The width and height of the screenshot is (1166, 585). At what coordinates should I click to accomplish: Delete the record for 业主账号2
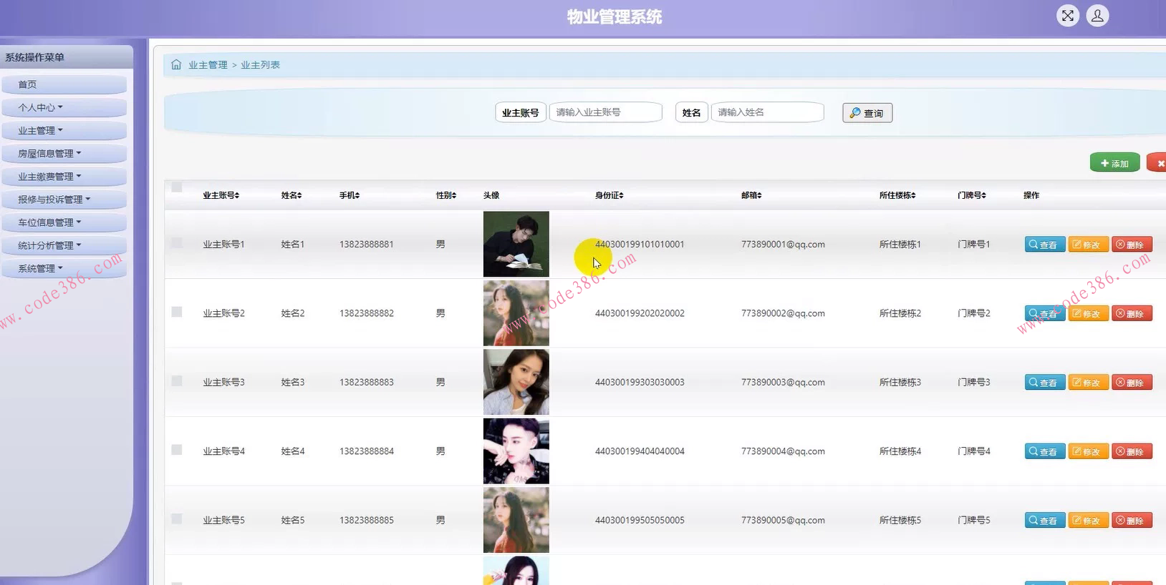pos(1132,313)
